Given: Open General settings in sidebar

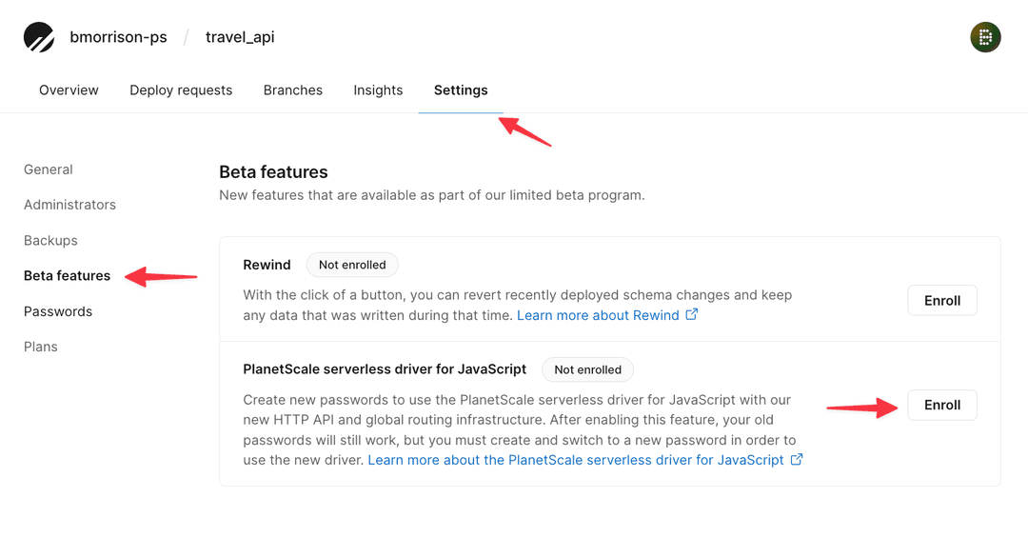Looking at the screenshot, I should [49, 169].
